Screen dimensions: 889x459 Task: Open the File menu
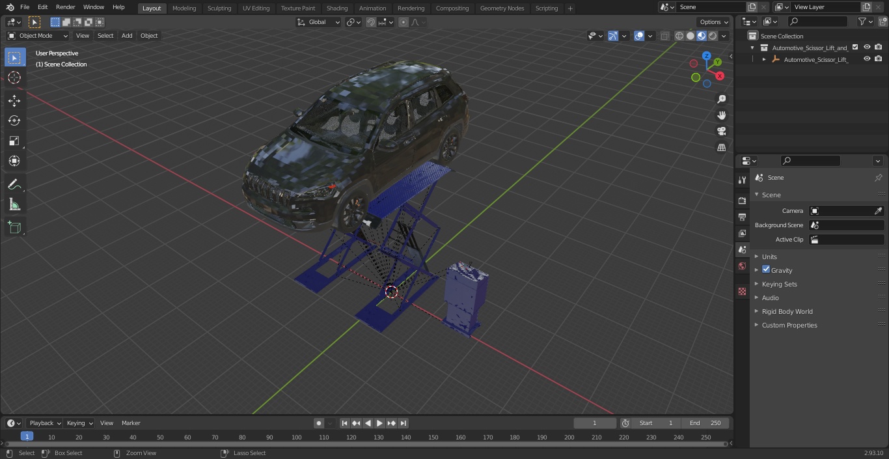[x=25, y=7]
